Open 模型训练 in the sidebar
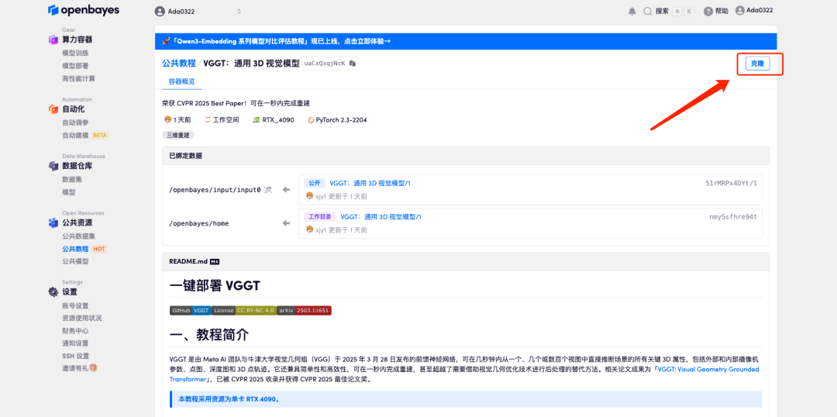Viewport: 837px width, 417px height. (x=75, y=53)
